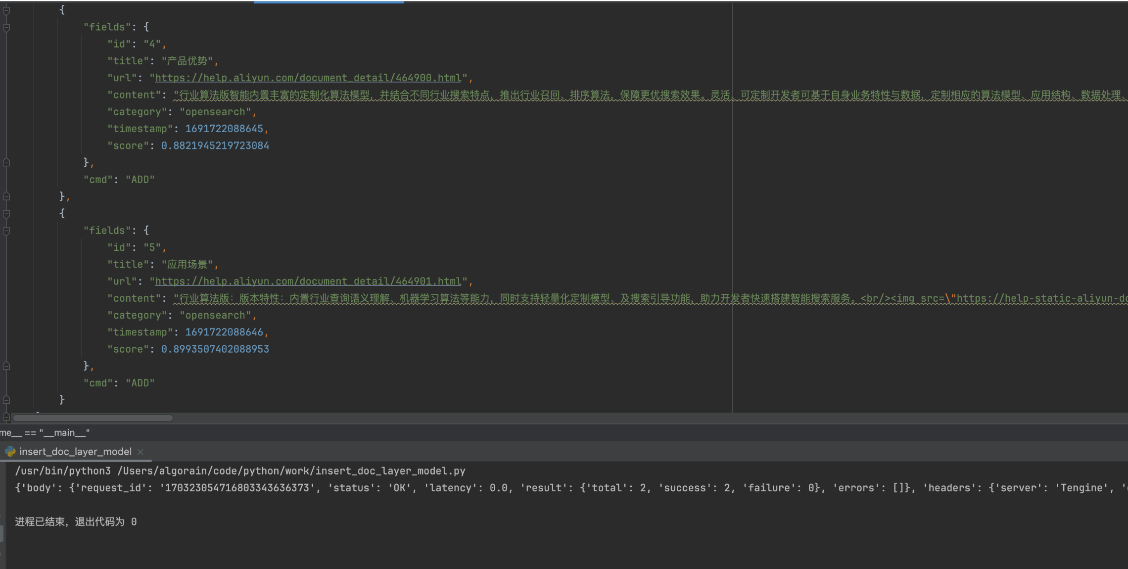The height and width of the screenshot is (569, 1128).
Task: Click fold-end marker after score 0.8821945219723084
Action: click(x=6, y=162)
